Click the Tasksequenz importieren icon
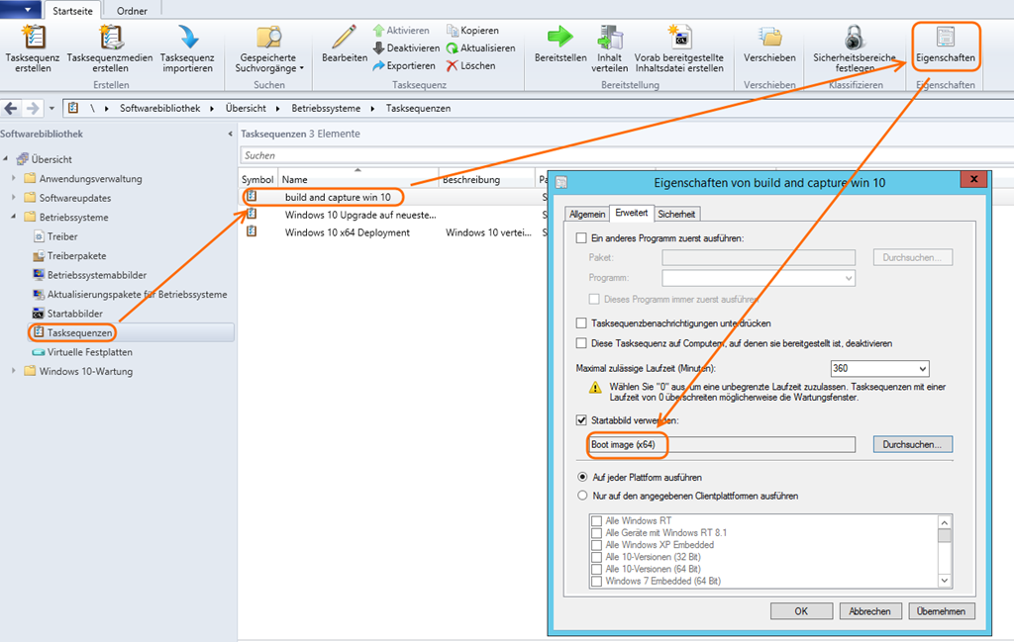The width and height of the screenshot is (1014, 642). [187, 38]
